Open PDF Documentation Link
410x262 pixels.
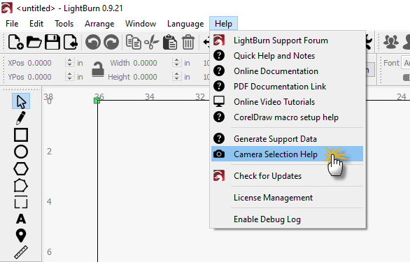coord(287,87)
